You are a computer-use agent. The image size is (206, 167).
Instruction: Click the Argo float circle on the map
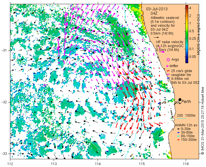coord(45,85)
